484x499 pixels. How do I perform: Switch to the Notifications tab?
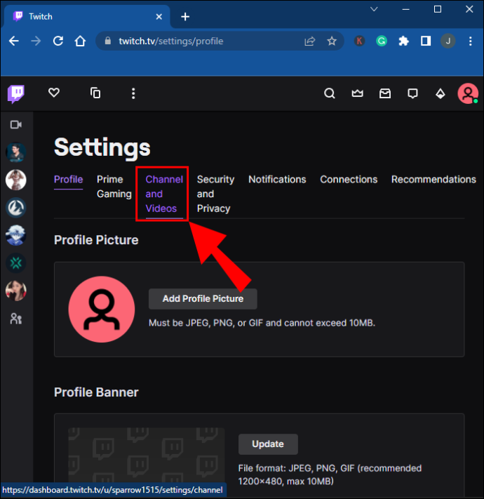click(277, 180)
